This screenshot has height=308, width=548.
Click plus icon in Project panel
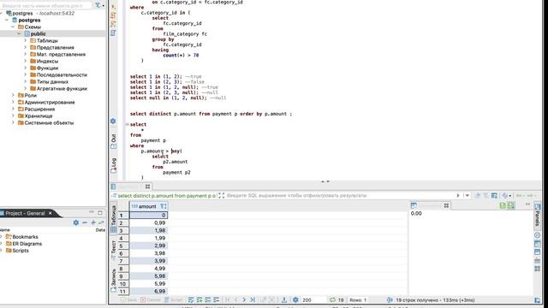93,222
